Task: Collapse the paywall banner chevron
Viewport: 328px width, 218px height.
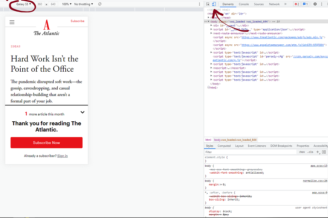Action: click(82, 112)
